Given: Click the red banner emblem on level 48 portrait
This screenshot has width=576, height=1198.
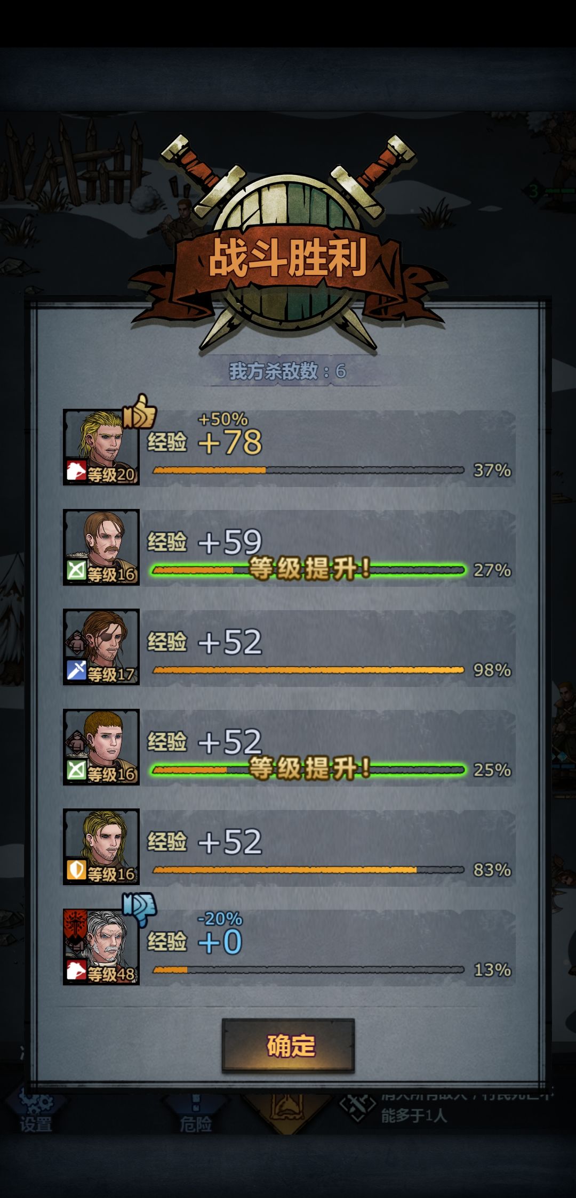Looking at the screenshot, I should 75,926.
